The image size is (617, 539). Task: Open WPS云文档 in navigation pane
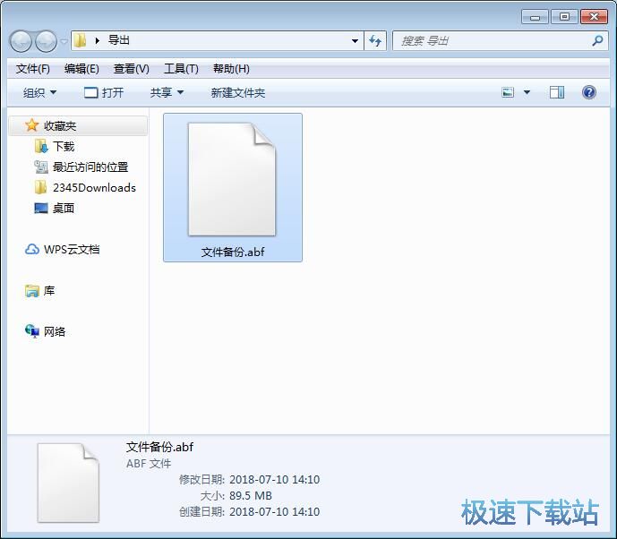pos(72,250)
